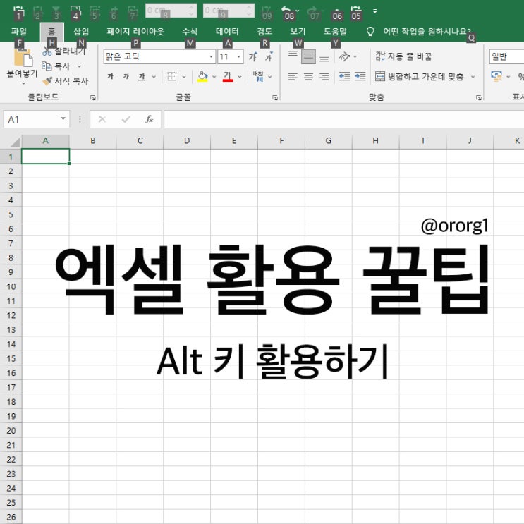Open the font size 11 dropdown

[238, 57]
